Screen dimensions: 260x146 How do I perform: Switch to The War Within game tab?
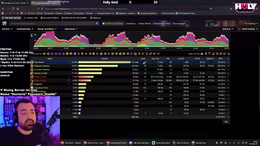(11, 18)
